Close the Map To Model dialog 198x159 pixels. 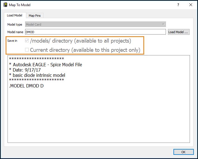[x=191, y=5]
